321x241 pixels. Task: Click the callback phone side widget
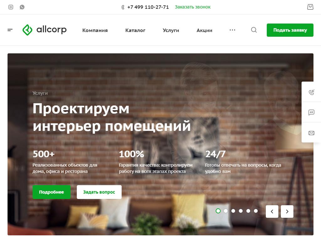311,92
